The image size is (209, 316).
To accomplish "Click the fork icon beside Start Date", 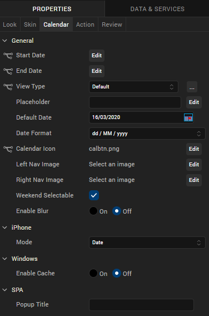I will [x=8, y=56].
